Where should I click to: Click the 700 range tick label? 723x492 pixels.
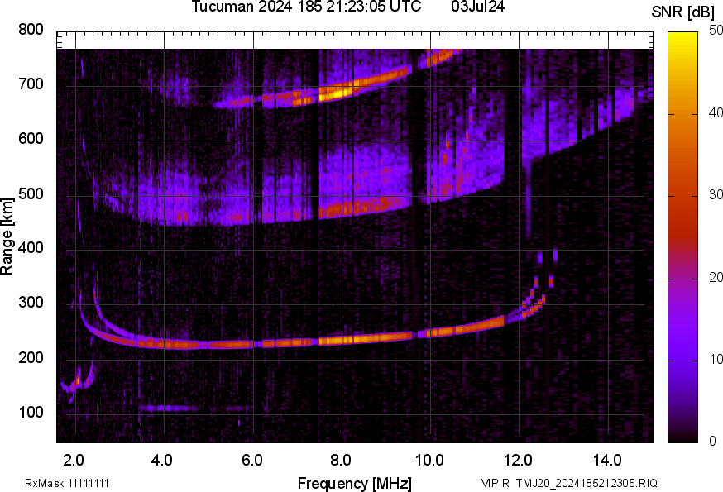coord(31,84)
